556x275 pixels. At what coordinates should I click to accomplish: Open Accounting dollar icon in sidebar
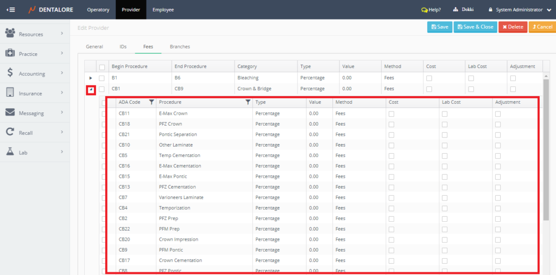pos(10,73)
